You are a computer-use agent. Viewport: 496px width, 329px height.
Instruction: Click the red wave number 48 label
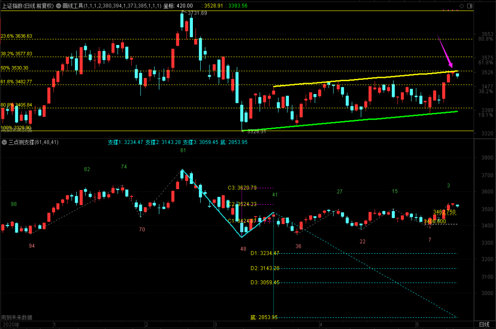[243, 249]
